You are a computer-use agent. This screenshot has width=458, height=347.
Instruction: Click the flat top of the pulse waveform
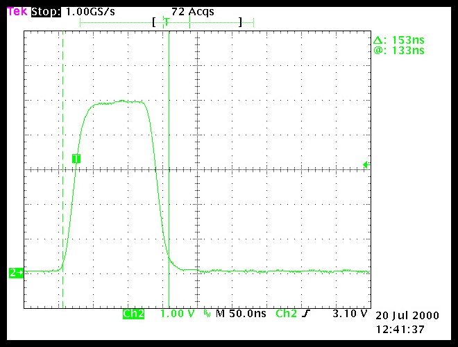(118, 102)
